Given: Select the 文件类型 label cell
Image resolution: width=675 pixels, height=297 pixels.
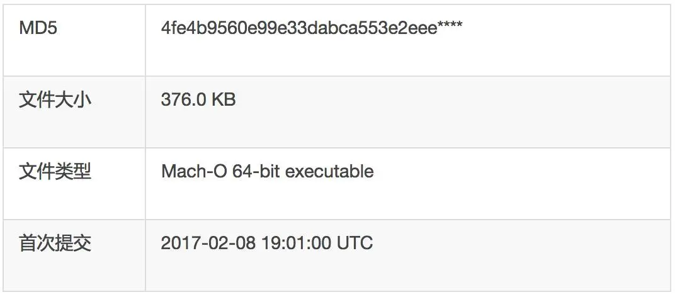Looking at the screenshot, I should 55,171.
